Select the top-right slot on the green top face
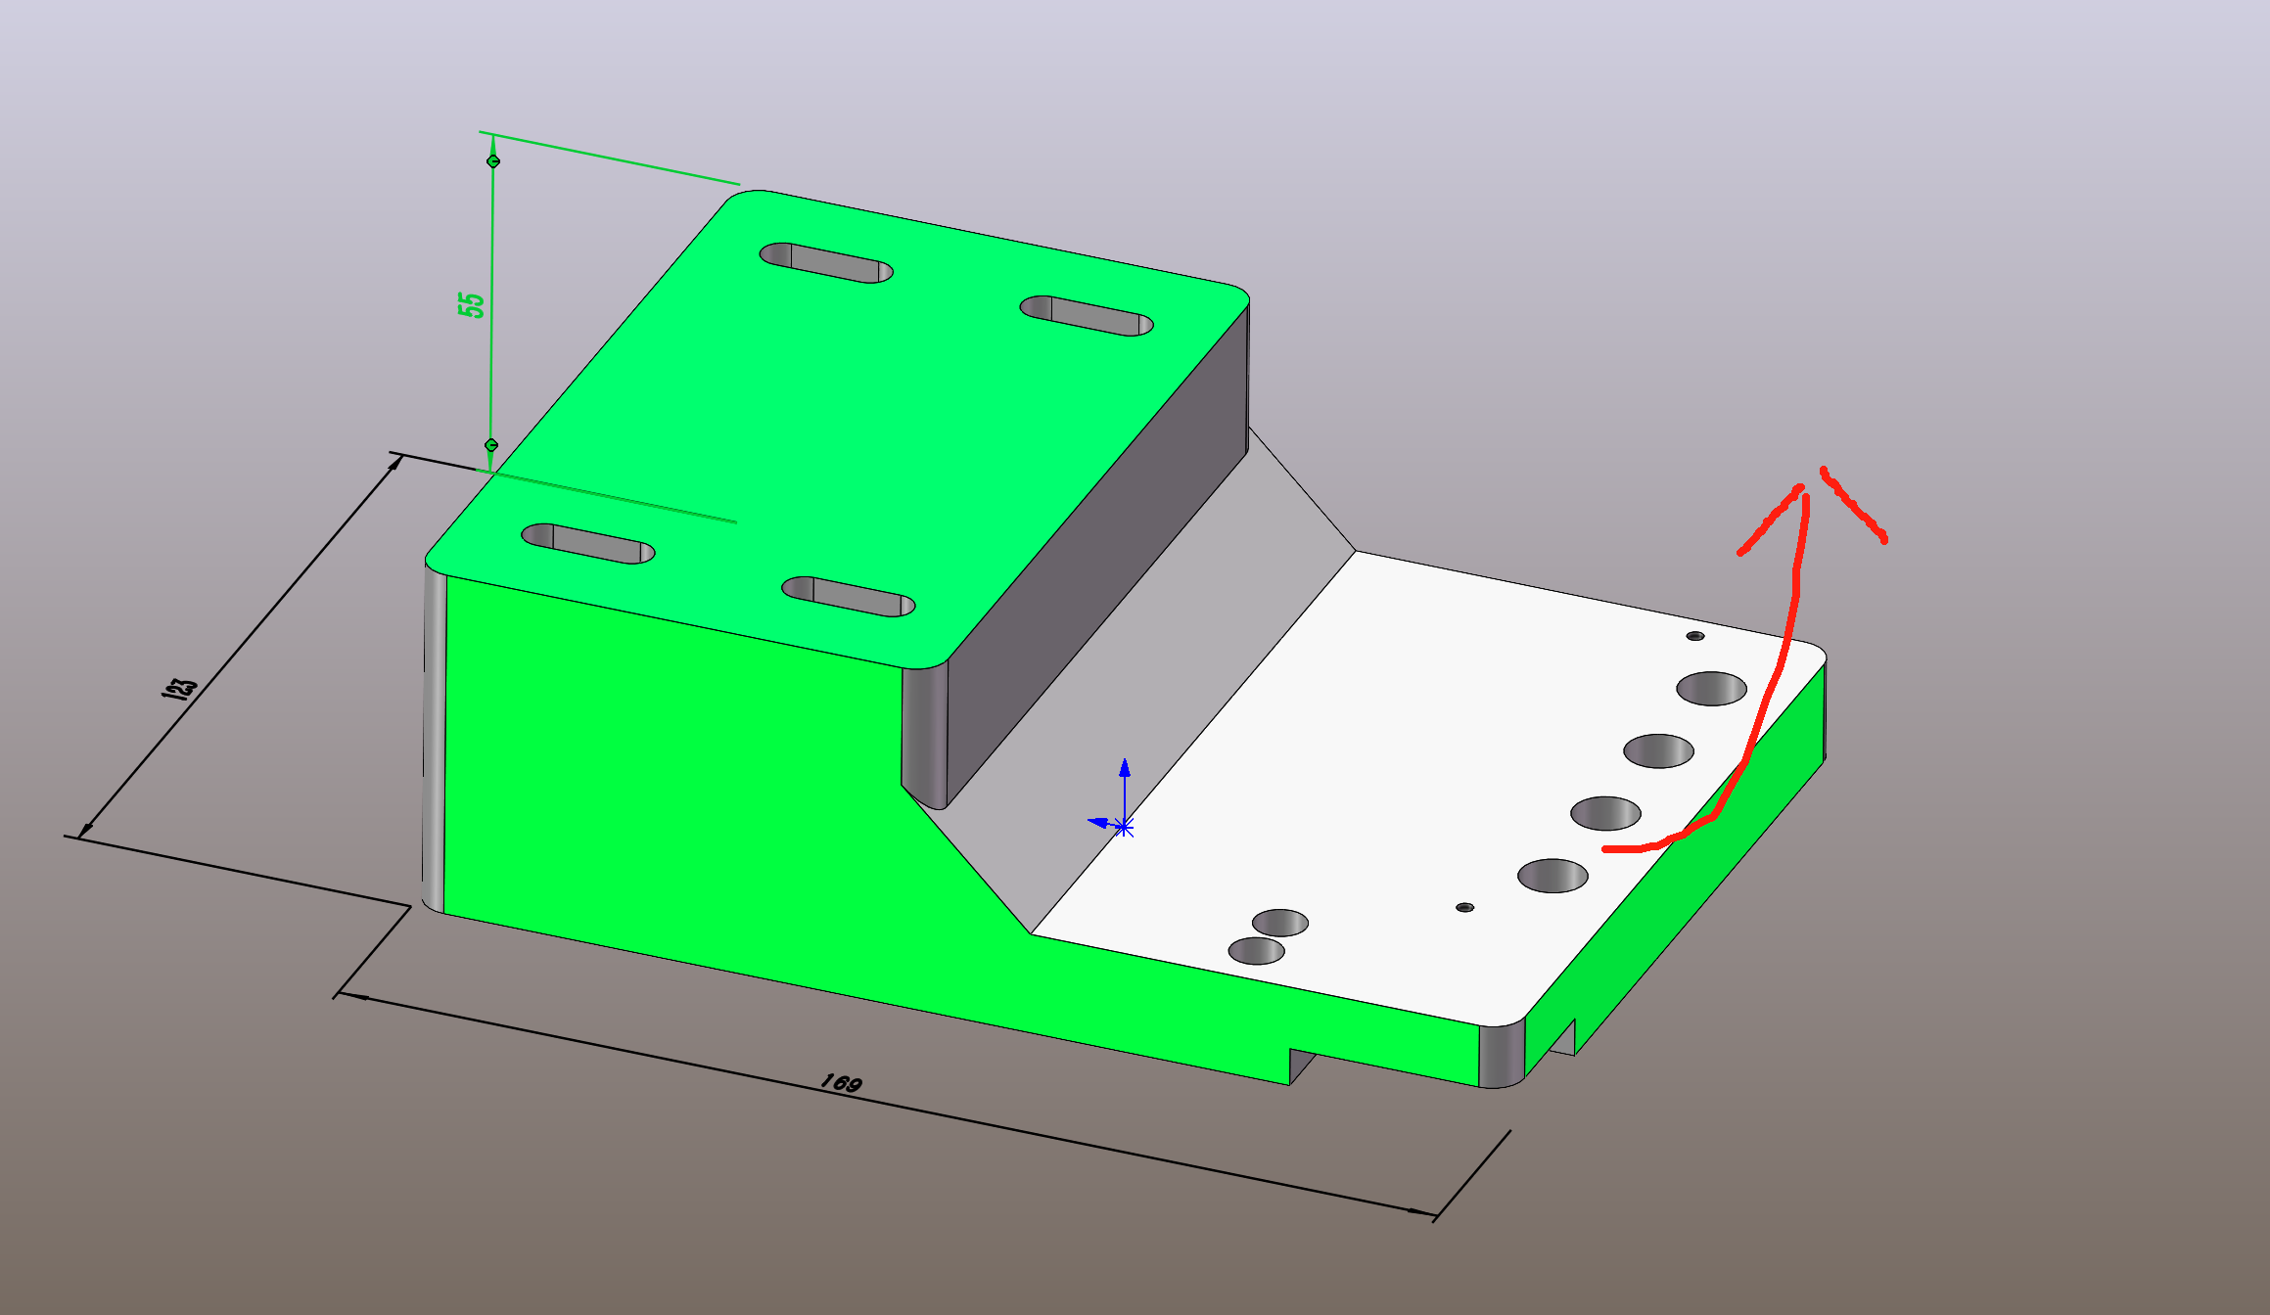Screen dimensions: 2270x1315 pyautogui.click(x=1087, y=316)
